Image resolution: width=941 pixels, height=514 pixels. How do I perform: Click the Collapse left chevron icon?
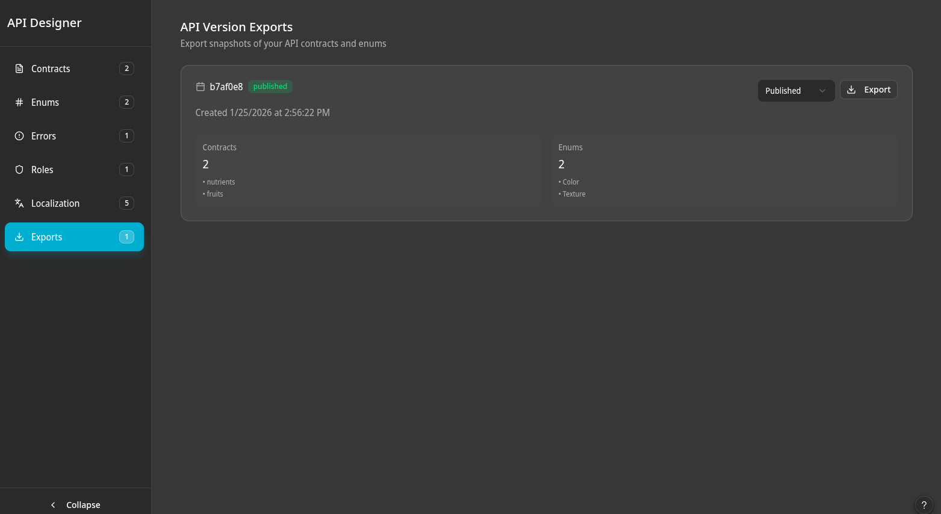[53, 505]
